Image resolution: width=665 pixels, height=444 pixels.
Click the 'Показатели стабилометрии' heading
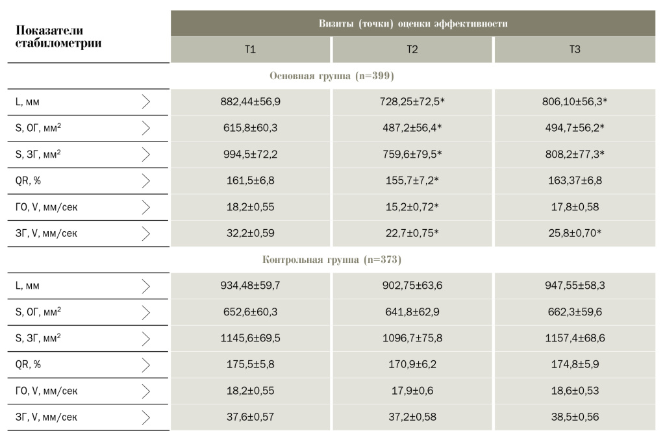click(x=58, y=37)
